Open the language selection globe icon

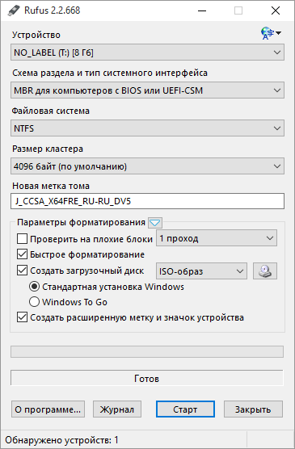(x=270, y=33)
